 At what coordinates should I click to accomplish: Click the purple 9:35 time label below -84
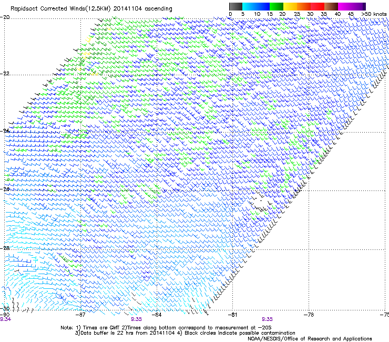136,319
